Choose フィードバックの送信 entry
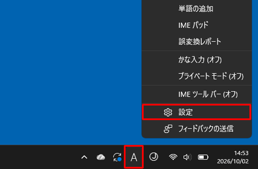 [x=197, y=129]
